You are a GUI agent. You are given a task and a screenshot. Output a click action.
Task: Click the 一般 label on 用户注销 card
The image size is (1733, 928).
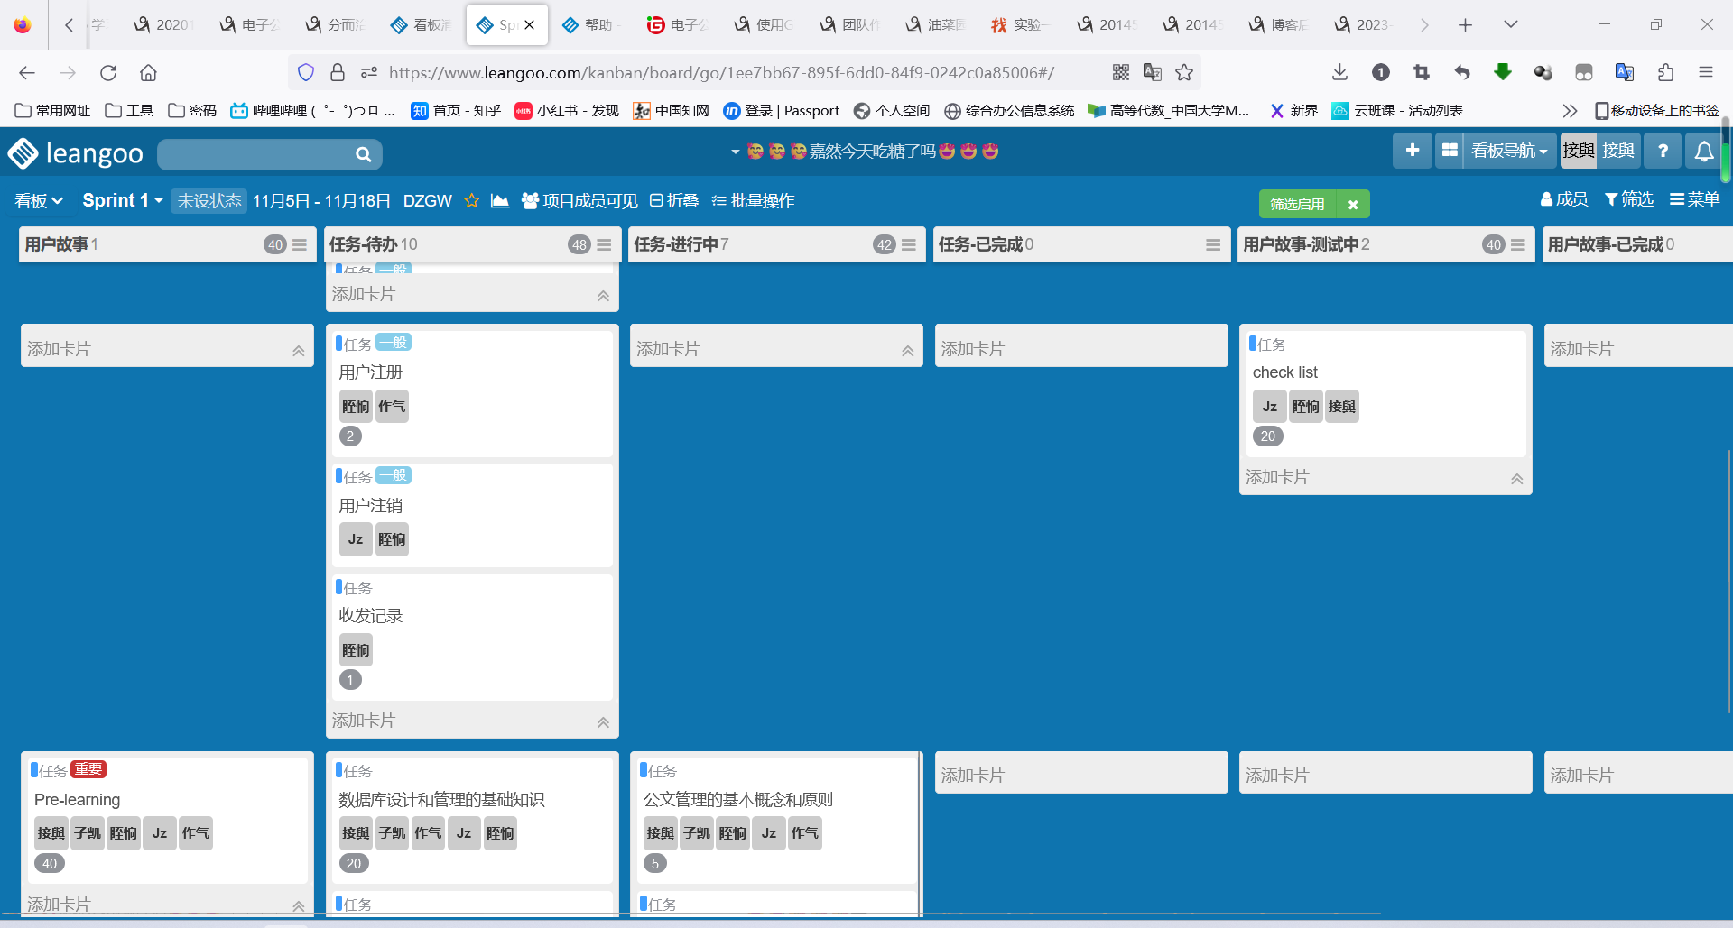(394, 475)
